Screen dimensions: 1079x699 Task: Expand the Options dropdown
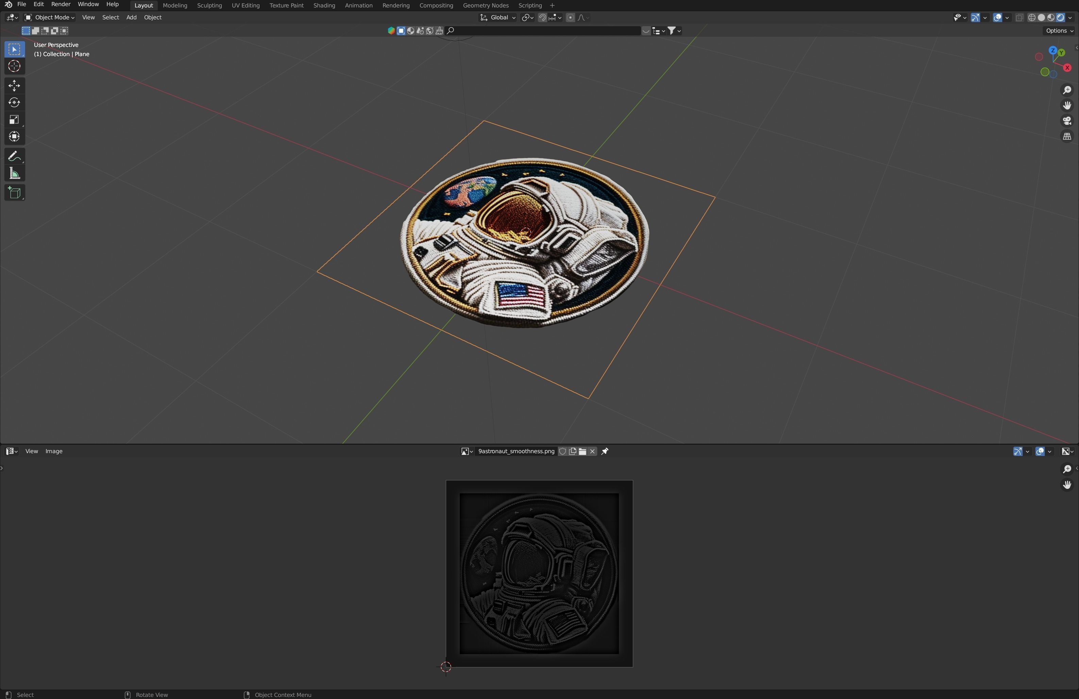(1059, 31)
